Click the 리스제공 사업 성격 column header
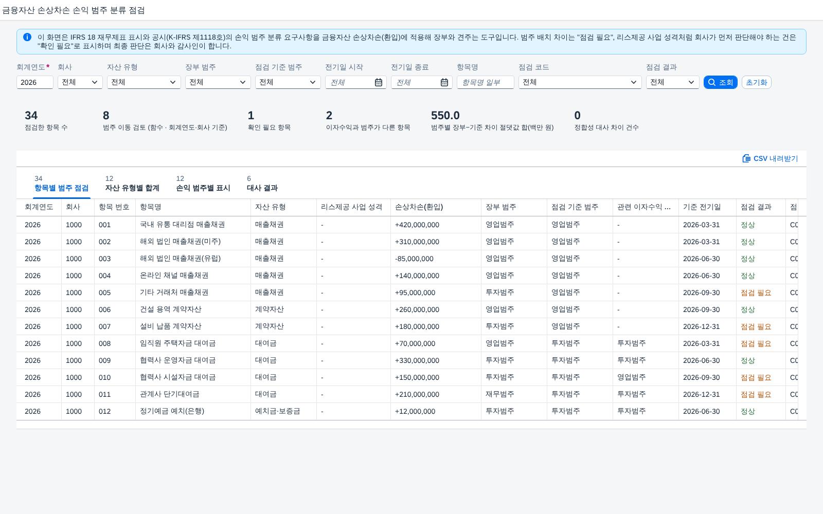823x514 pixels. tap(353, 207)
